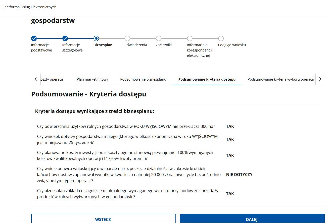Go to the Oświadczenia step circle

[127, 38]
